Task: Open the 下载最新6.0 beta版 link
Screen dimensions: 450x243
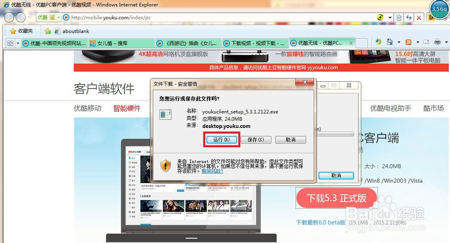Action: (321, 222)
